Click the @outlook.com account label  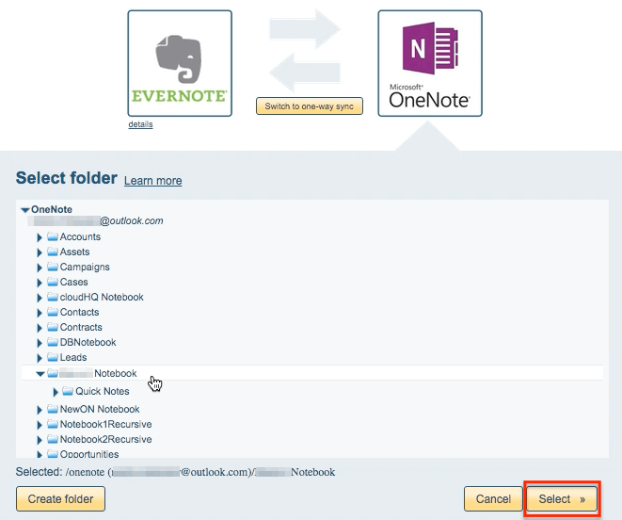pyautogui.click(x=95, y=220)
